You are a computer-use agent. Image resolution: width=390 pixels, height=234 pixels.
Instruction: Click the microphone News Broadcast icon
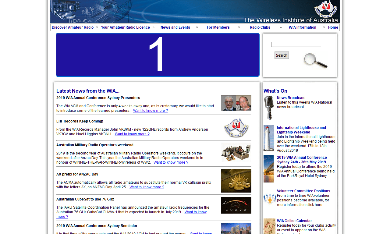[269, 108]
